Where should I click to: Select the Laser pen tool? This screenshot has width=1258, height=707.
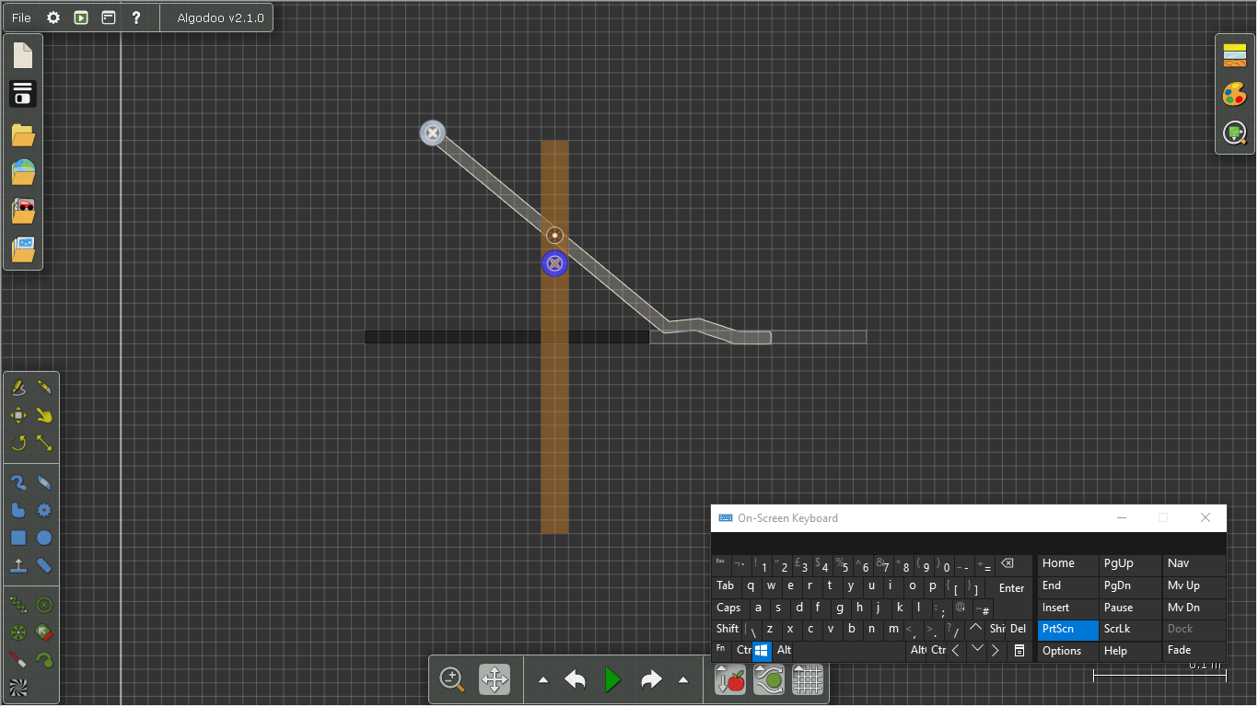pos(18,660)
